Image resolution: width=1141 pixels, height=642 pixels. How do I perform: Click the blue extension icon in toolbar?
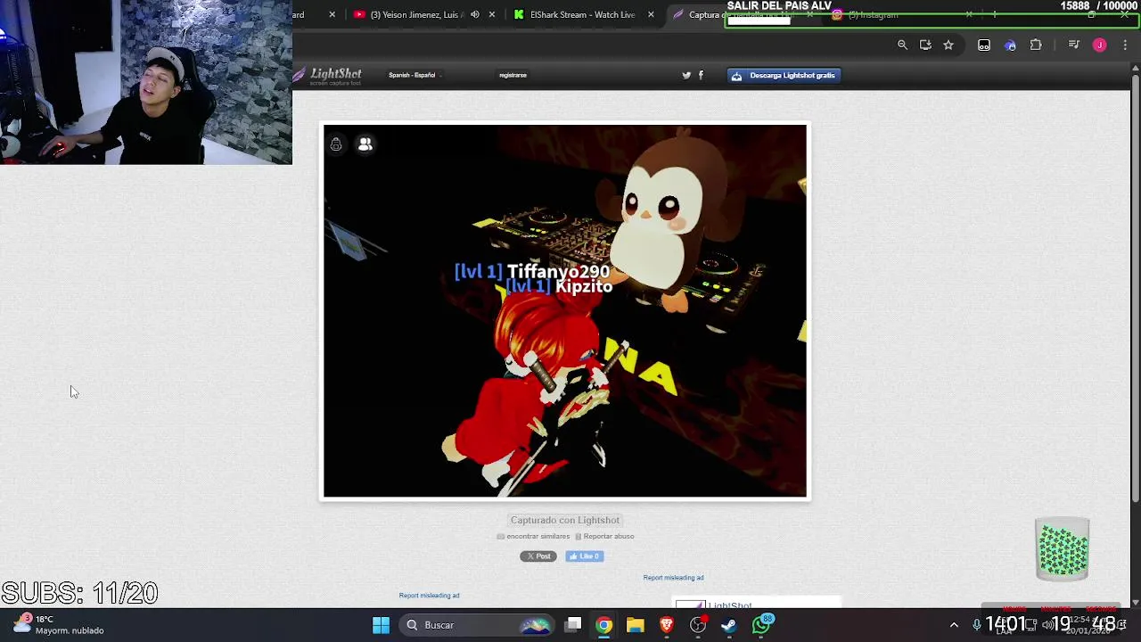tap(1010, 45)
